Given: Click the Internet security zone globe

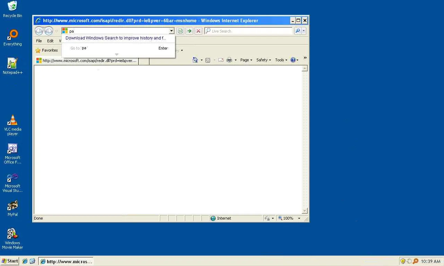Looking at the screenshot, I should tap(213, 218).
